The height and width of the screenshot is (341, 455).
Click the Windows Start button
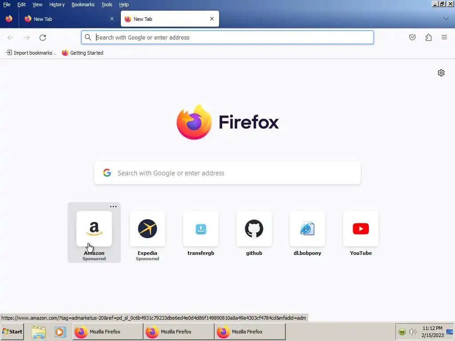tap(12, 331)
